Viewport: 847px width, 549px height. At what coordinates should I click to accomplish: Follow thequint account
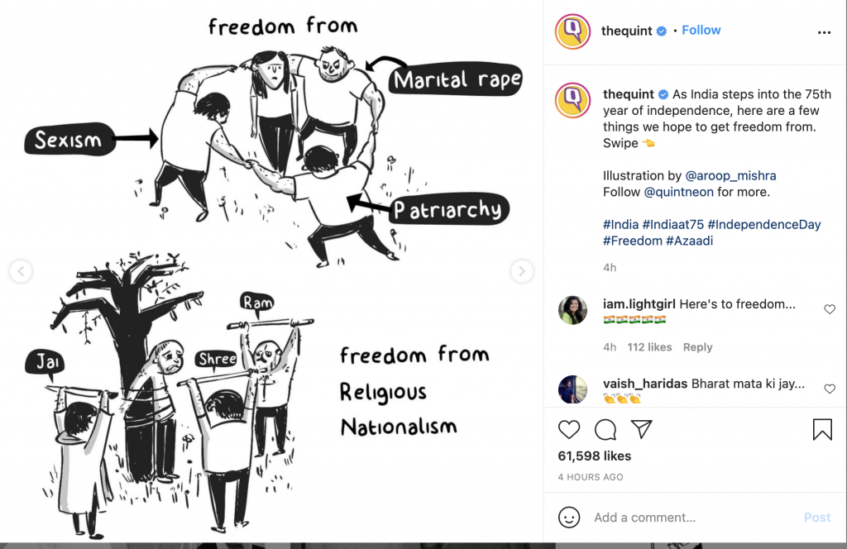pos(701,31)
